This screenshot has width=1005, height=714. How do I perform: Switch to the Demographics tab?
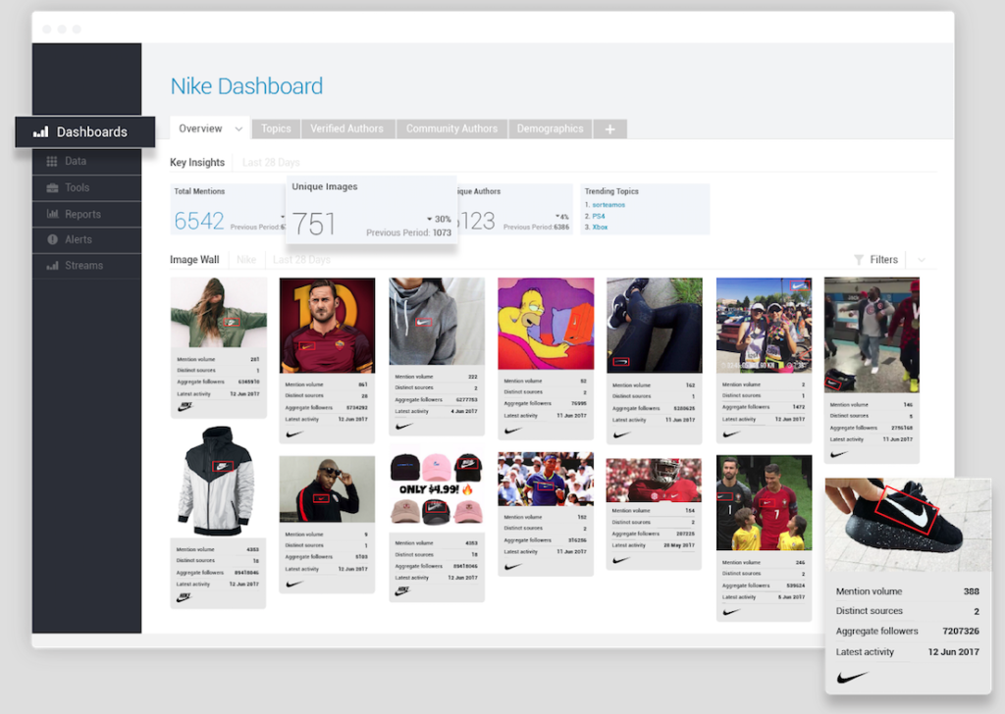click(550, 128)
